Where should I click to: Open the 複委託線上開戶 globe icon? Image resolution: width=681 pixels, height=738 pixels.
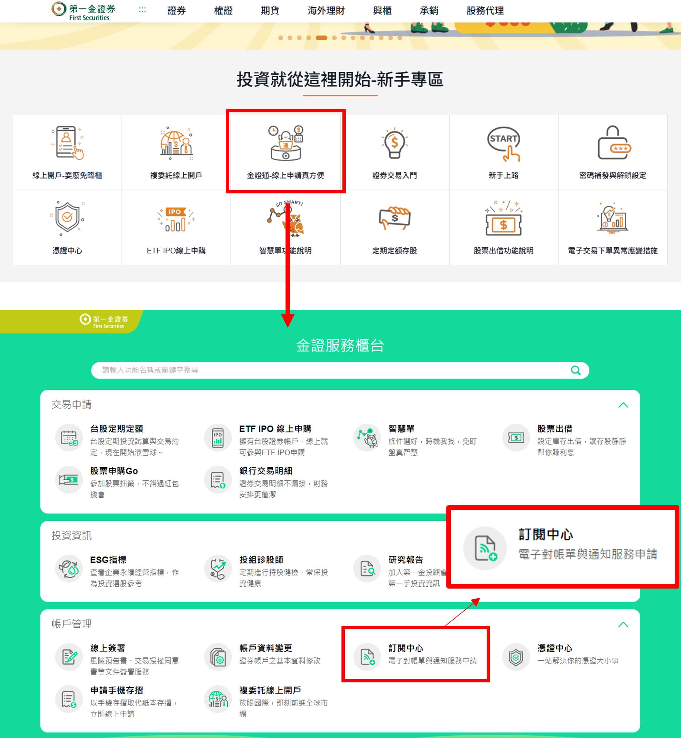pyautogui.click(x=176, y=144)
